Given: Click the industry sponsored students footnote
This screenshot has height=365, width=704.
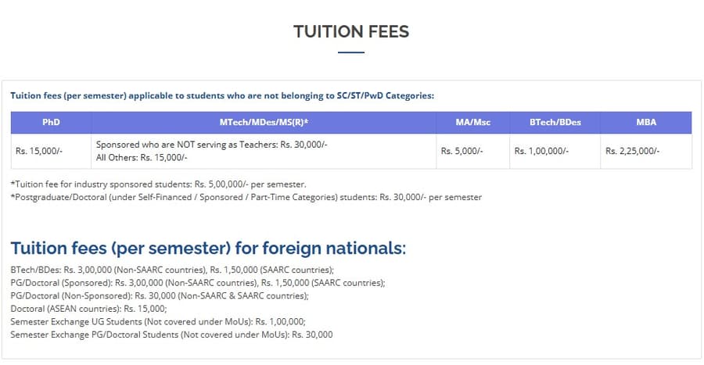Looking at the screenshot, I should pos(158,184).
